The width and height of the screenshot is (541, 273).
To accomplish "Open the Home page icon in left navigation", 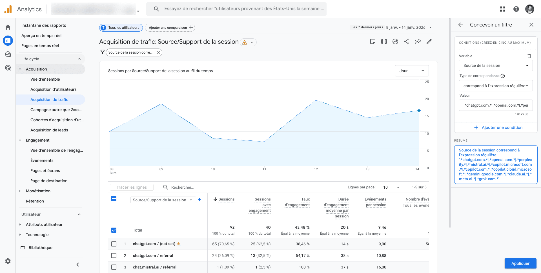I will coord(8,27).
